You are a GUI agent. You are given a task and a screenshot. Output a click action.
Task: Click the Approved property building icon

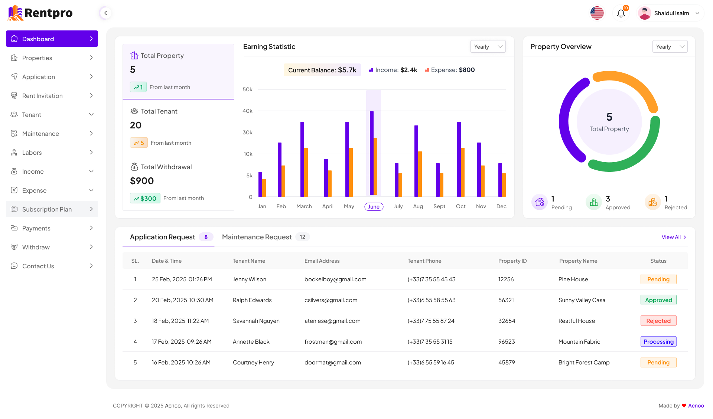tap(594, 202)
